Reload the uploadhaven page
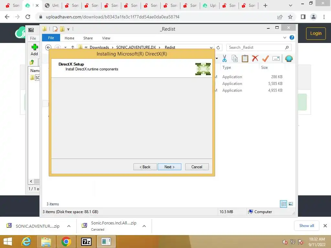331x248 pixels. click(28, 17)
